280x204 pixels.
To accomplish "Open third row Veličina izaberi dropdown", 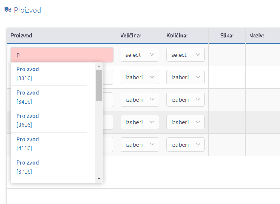I will click(x=140, y=100).
